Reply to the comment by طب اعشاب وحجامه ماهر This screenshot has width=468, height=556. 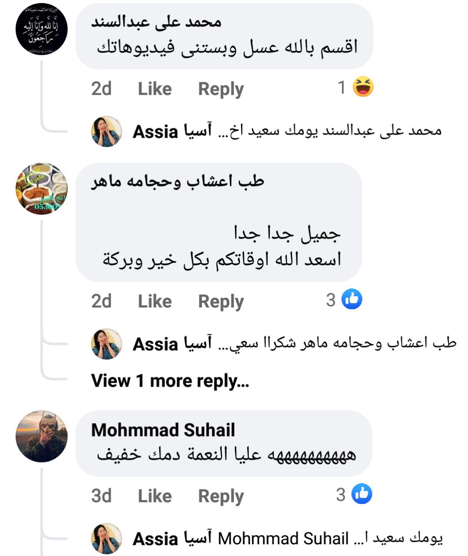coord(221,301)
